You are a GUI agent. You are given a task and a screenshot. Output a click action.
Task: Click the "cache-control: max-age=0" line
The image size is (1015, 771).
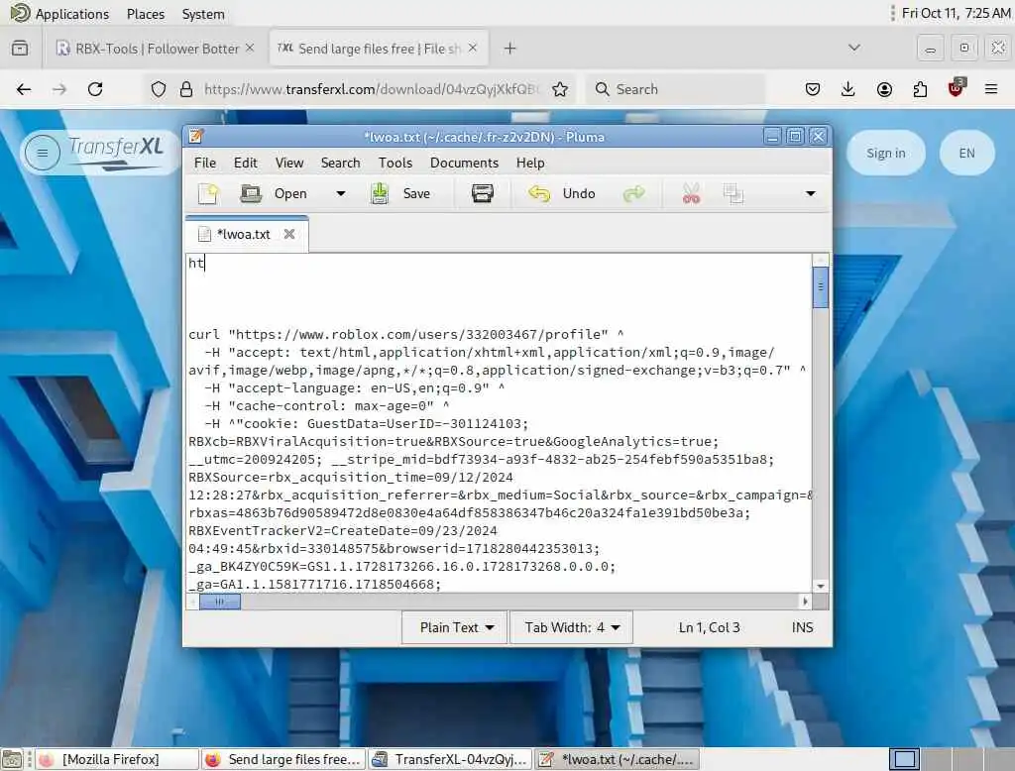(327, 406)
